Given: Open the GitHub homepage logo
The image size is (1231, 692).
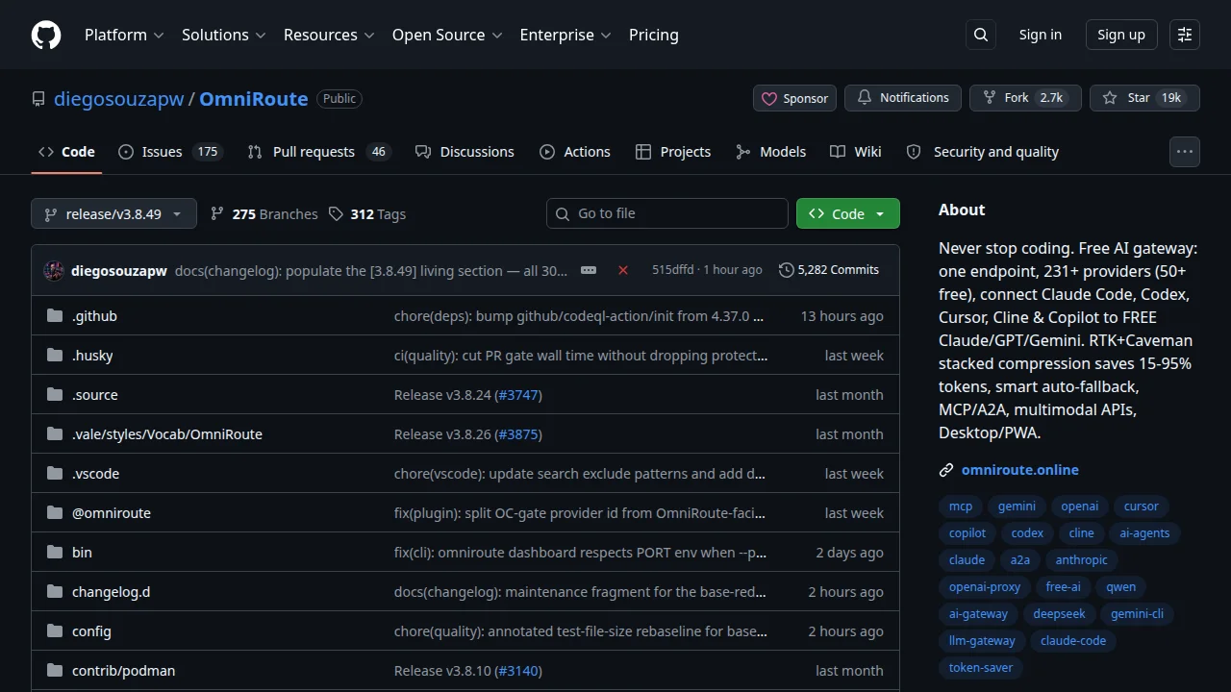Looking at the screenshot, I should tap(46, 35).
